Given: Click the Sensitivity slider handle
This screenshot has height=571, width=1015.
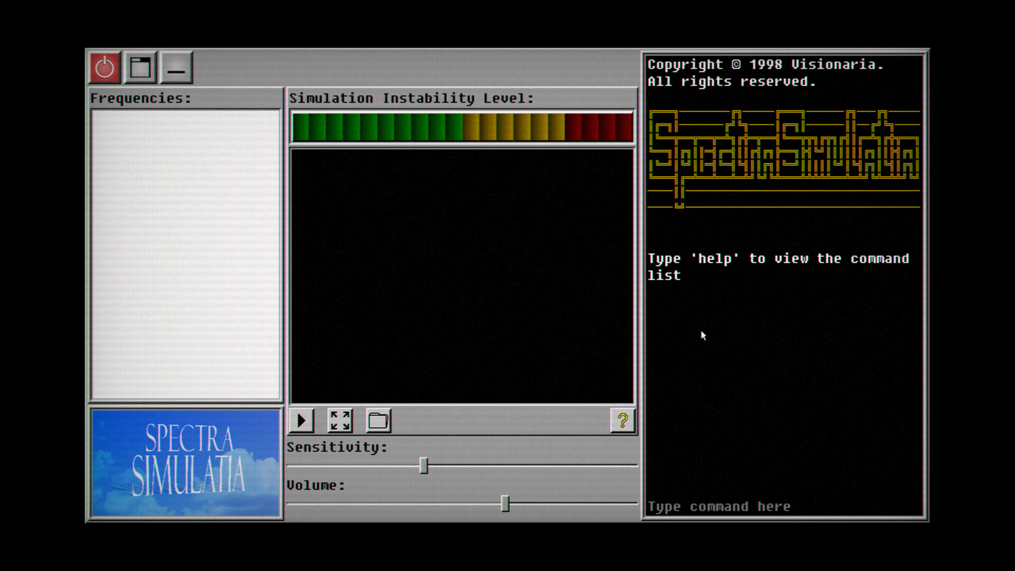Looking at the screenshot, I should pyautogui.click(x=423, y=465).
